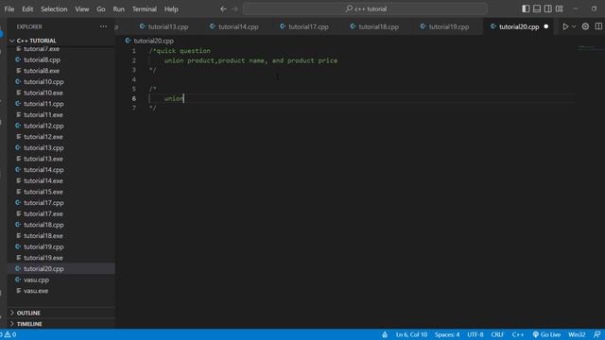Change encoding via 'UTF-8' status item
The height and width of the screenshot is (340, 605).
coord(475,334)
